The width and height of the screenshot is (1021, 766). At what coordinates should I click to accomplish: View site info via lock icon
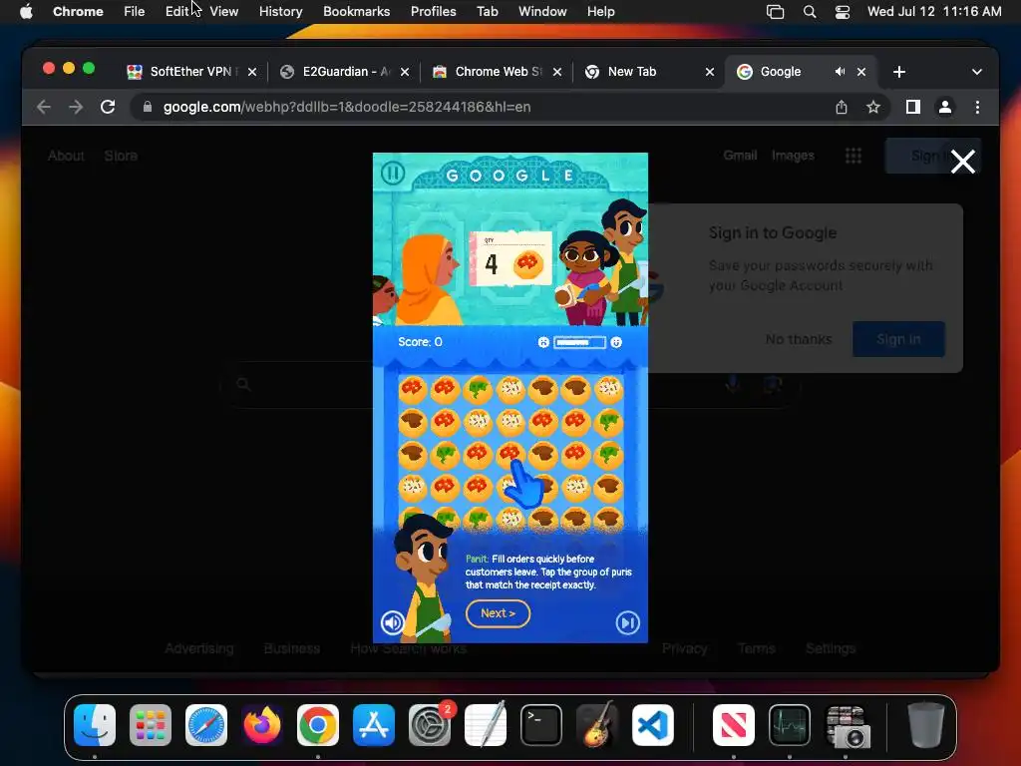click(x=148, y=107)
